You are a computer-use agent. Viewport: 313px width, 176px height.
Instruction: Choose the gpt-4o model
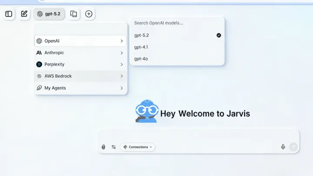[x=177, y=59]
